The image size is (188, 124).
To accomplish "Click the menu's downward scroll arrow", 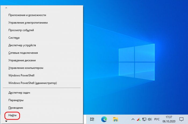I will pyautogui.click(x=6, y=121).
